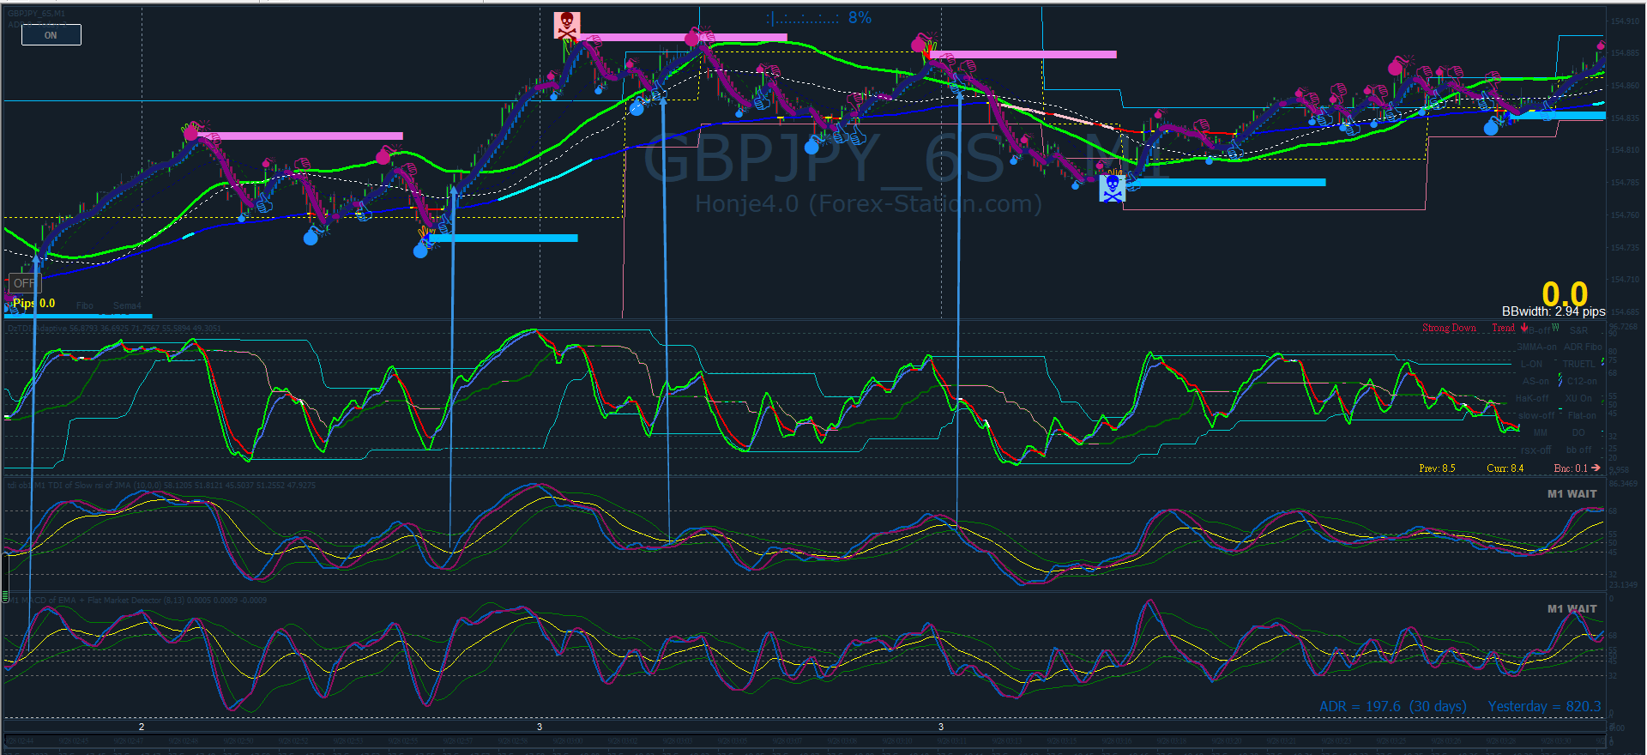Toggle the HaK-off switch
This screenshot has width=1647, height=755.
(x=1532, y=399)
